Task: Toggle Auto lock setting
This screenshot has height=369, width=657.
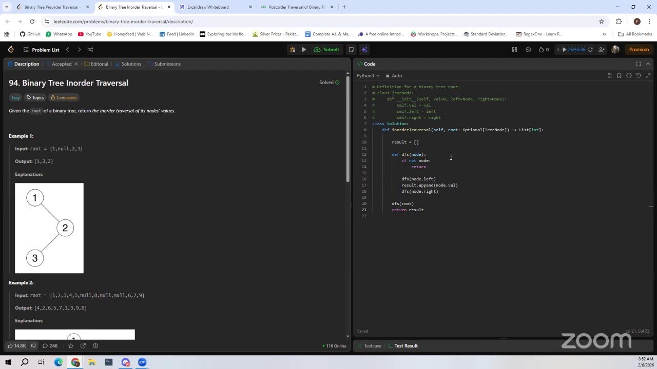Action: [x=394, y=75]
